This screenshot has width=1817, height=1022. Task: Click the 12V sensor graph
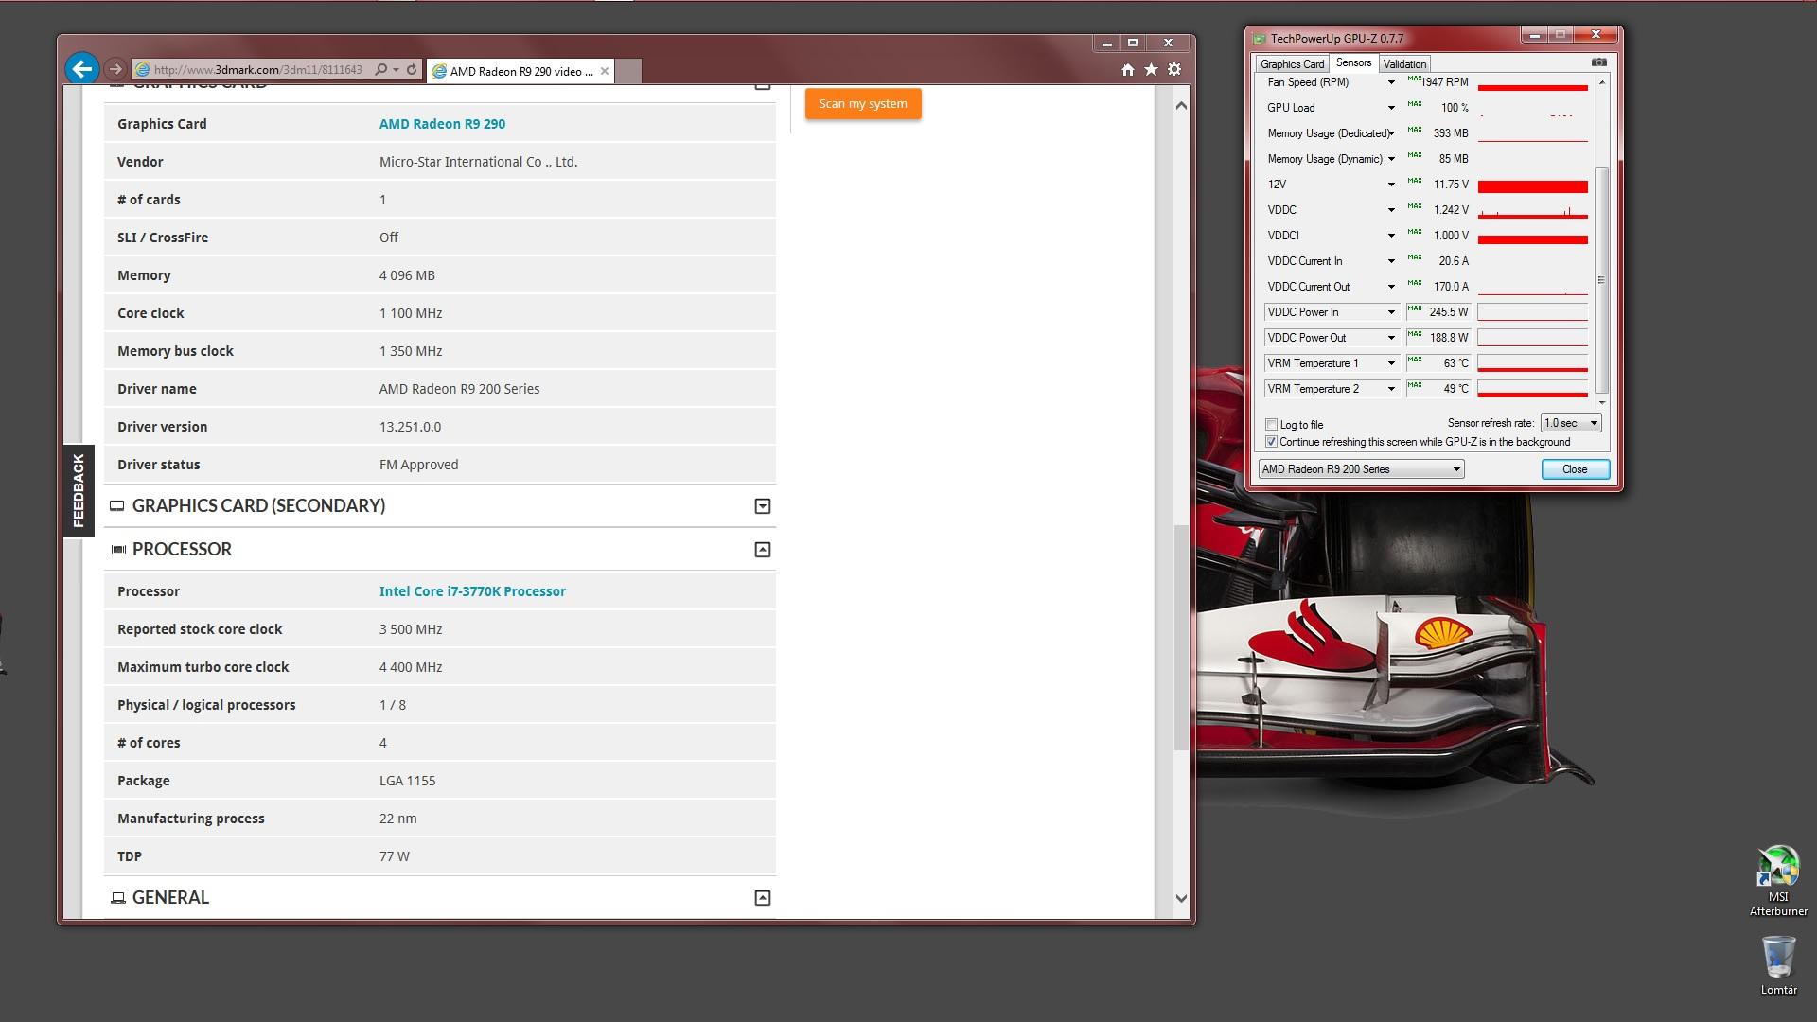[1532, 185]
